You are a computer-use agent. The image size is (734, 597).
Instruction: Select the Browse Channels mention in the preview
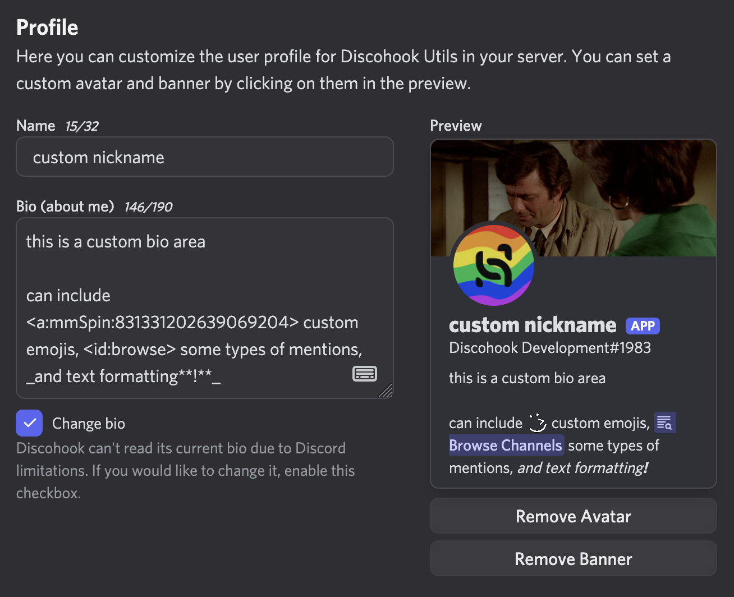click(x=506, y=445)
